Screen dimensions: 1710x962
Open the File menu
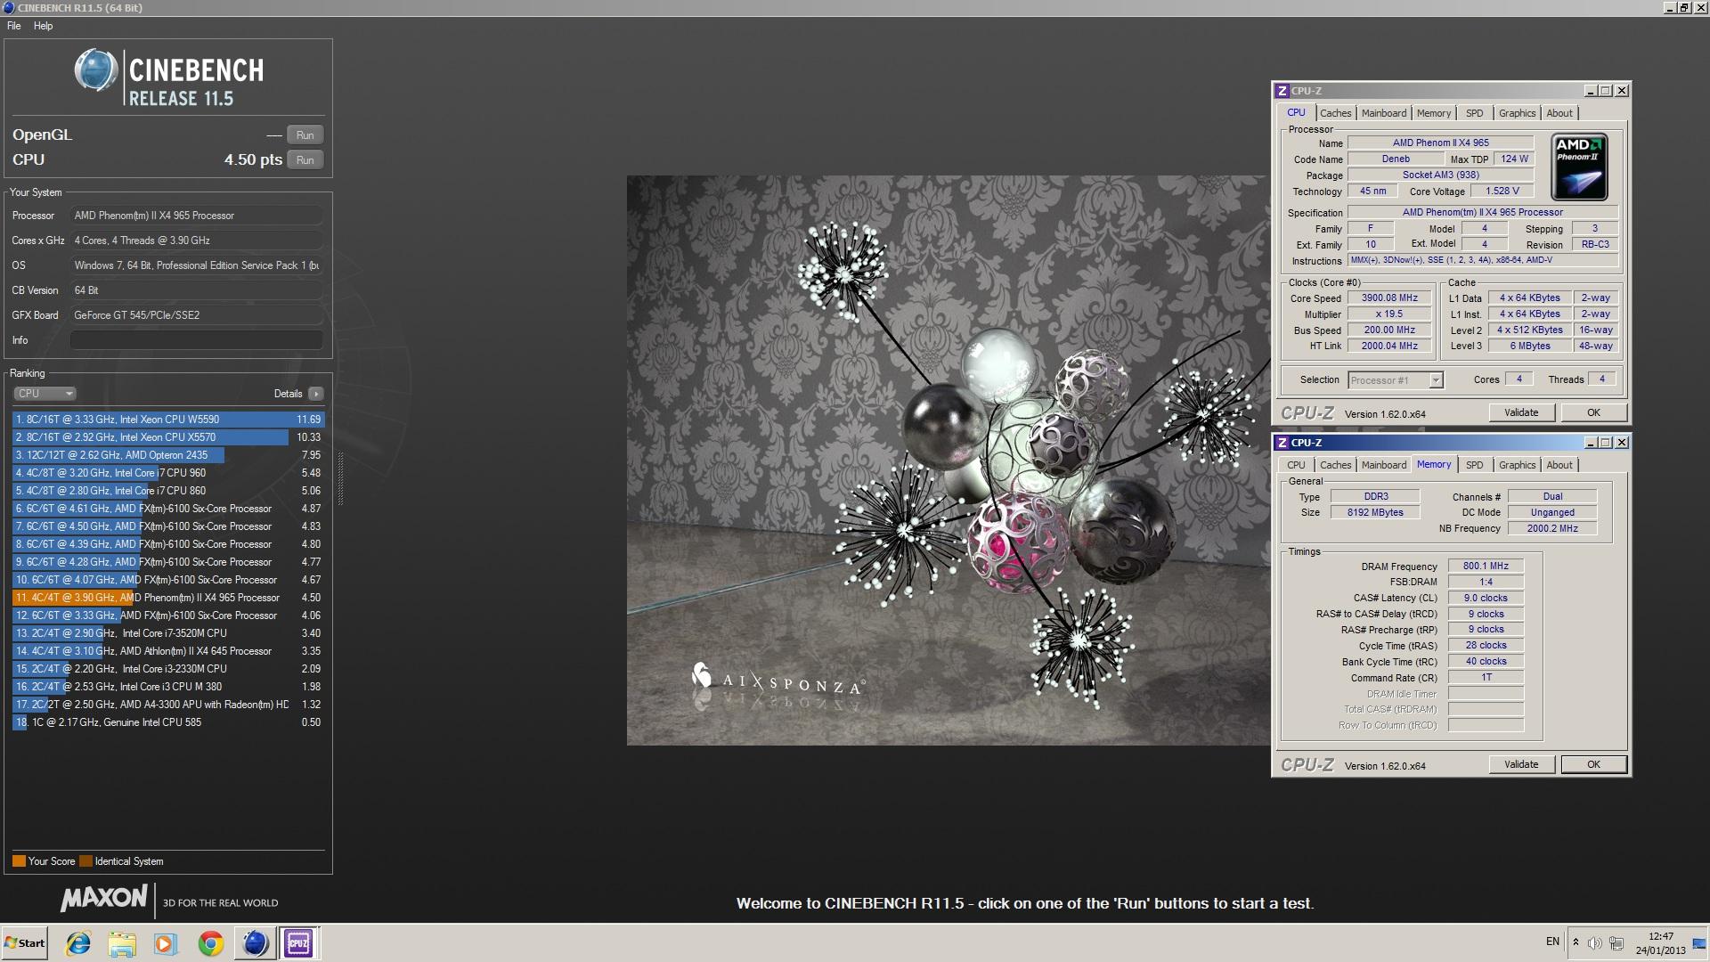(x=14, y=26)
